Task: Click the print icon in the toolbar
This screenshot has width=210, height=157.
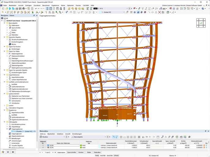Action: click(x=24, y=9)
